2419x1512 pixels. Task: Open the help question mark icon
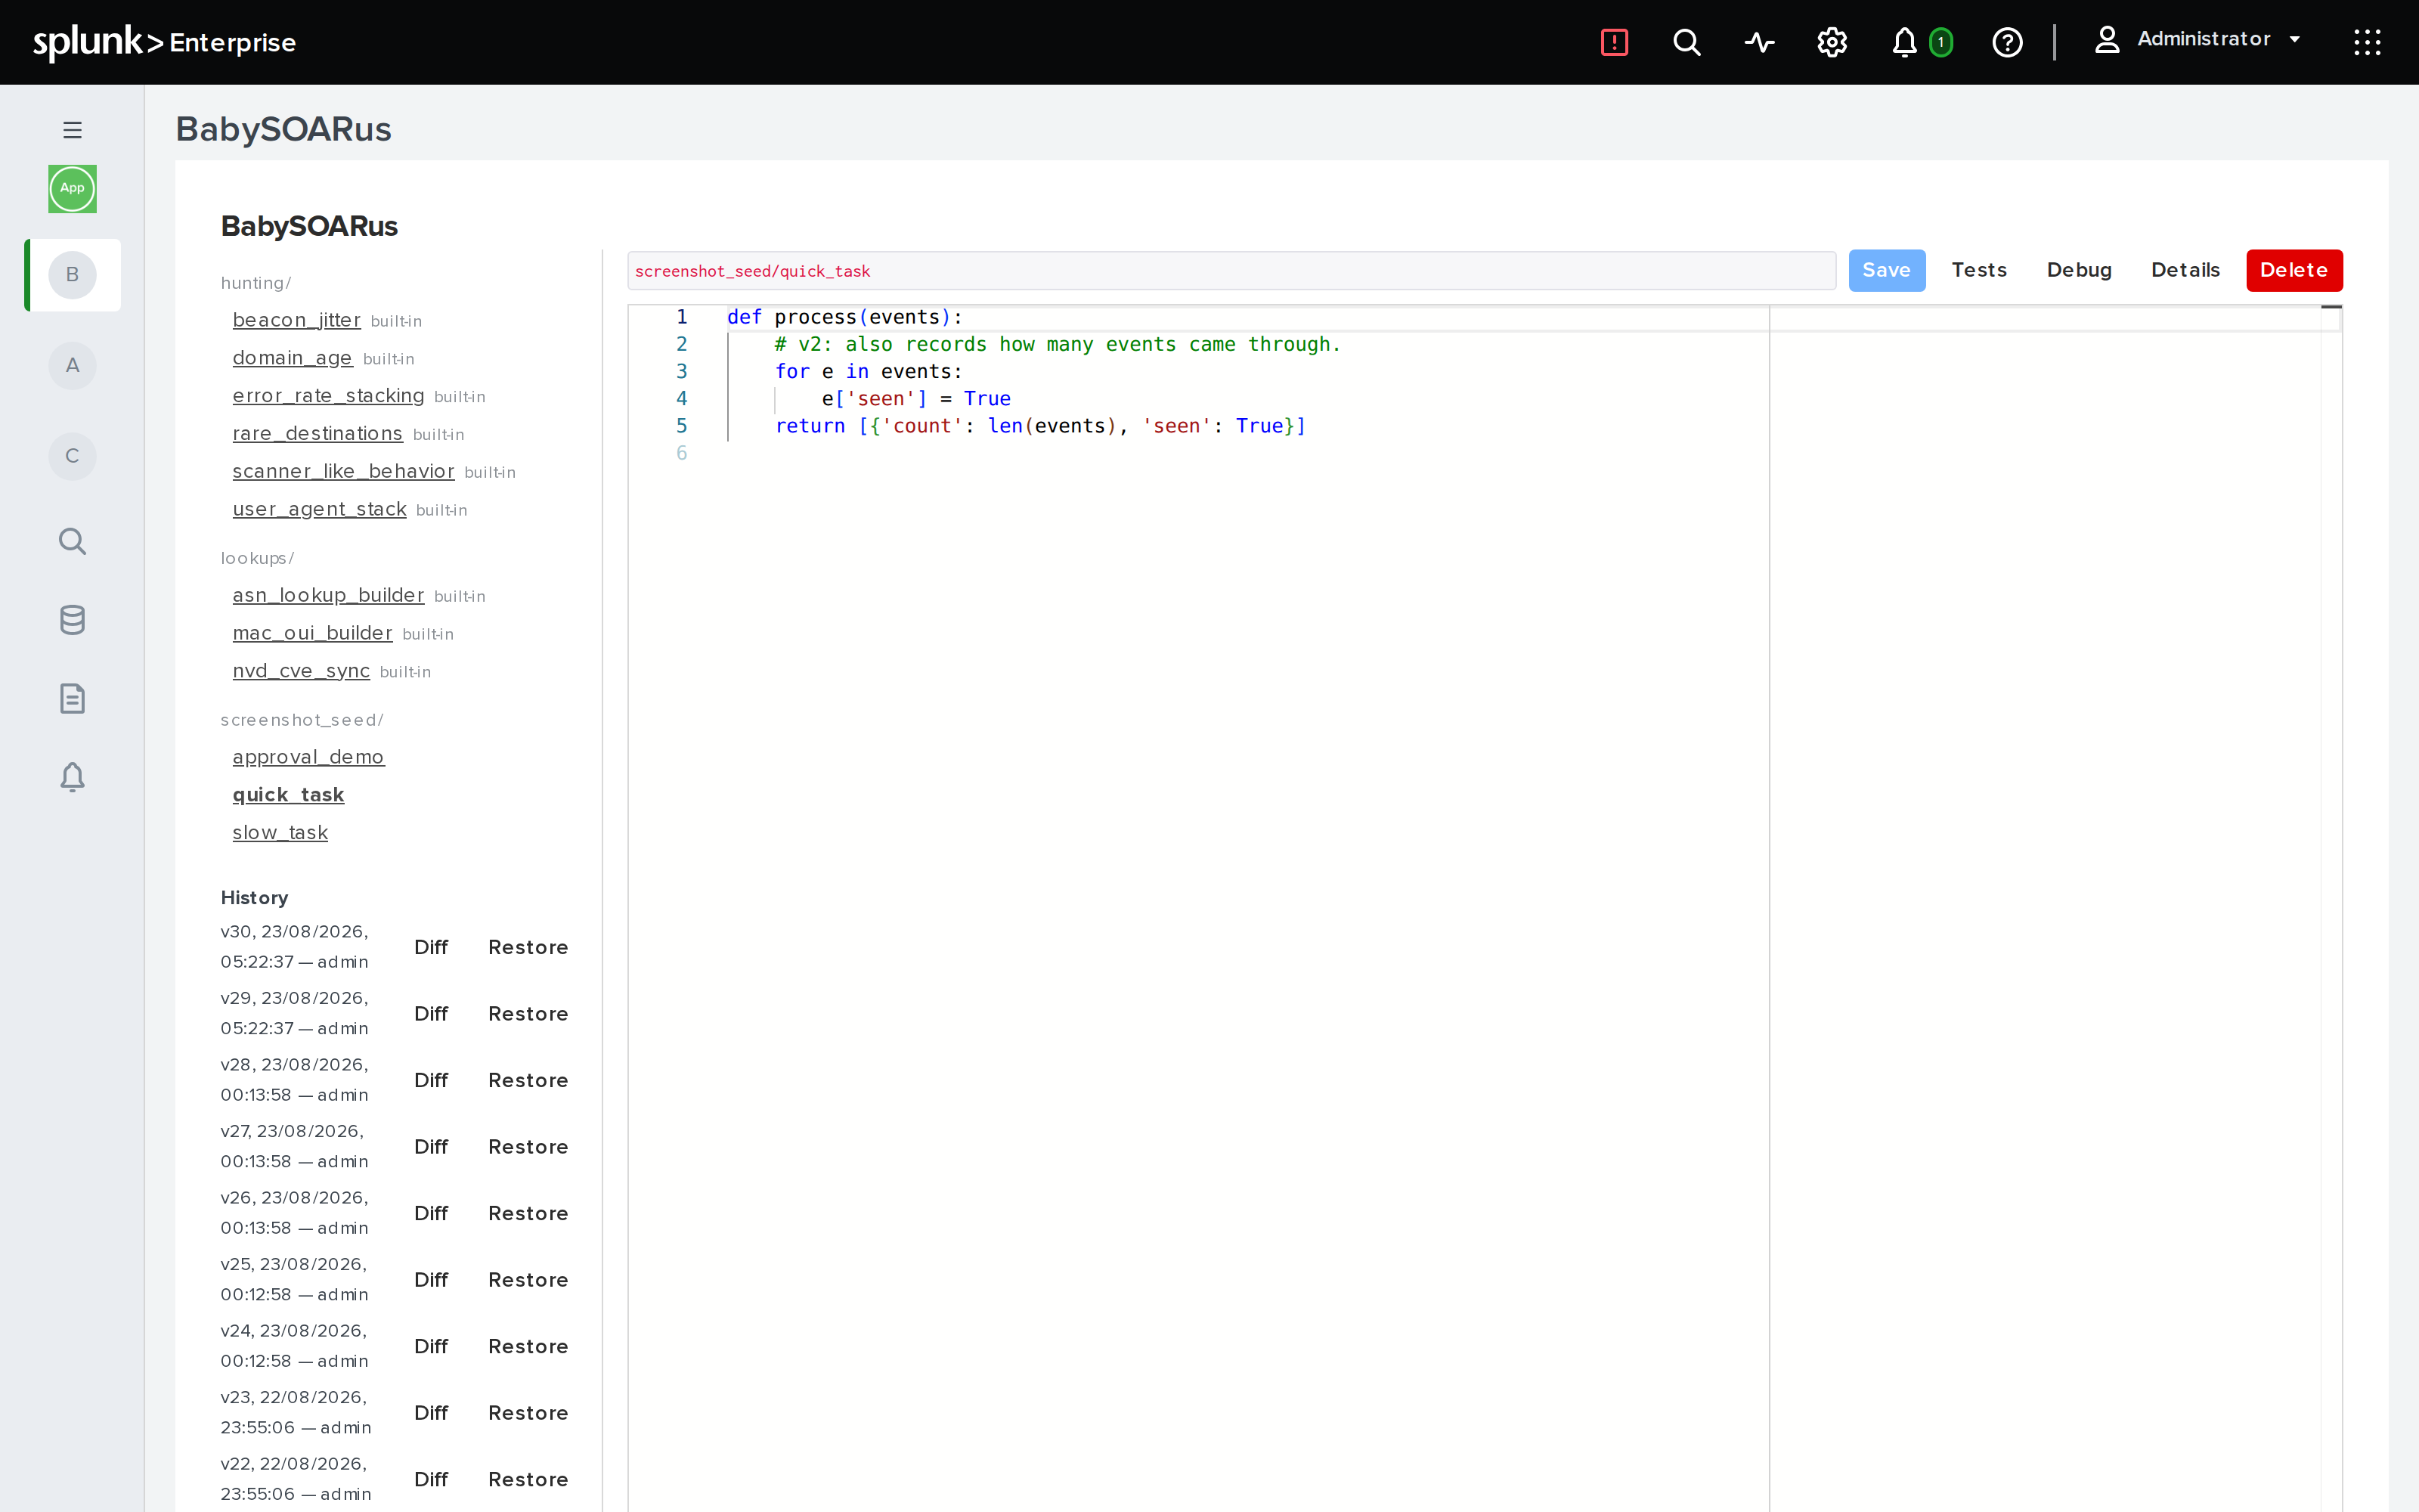[x=2007, y=42]
